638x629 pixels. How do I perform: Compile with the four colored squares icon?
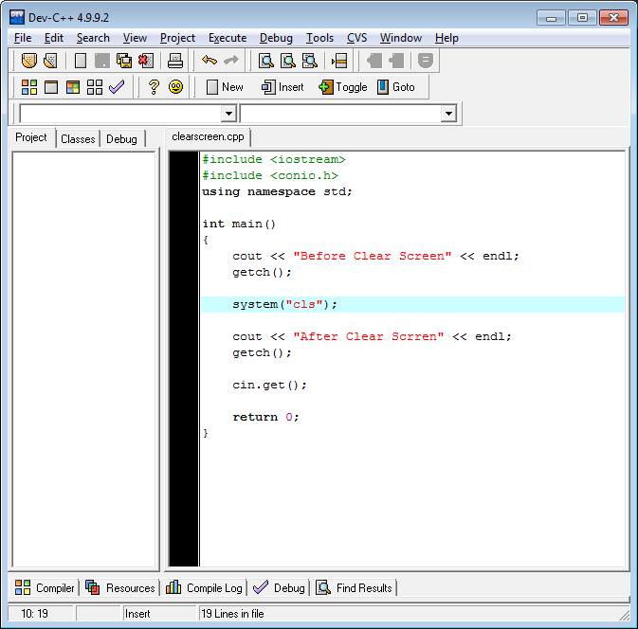point(28,87)
